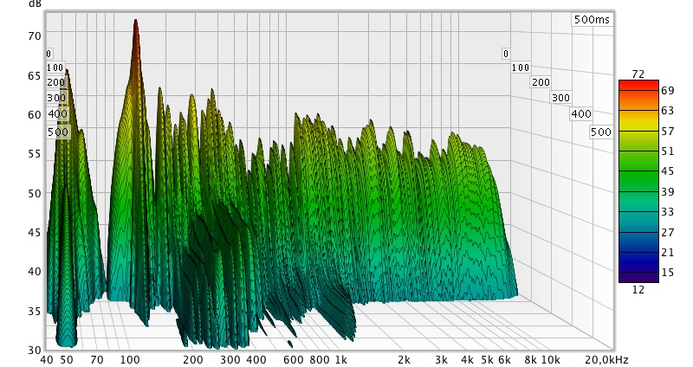Screen dimensions: 693x367
Task: Click the 12 minimum on the color legend
Action: click(x=638, y=290)
